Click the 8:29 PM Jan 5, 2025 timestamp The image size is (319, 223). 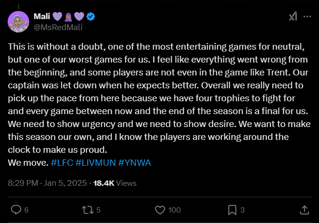click(x=47, y=183)
